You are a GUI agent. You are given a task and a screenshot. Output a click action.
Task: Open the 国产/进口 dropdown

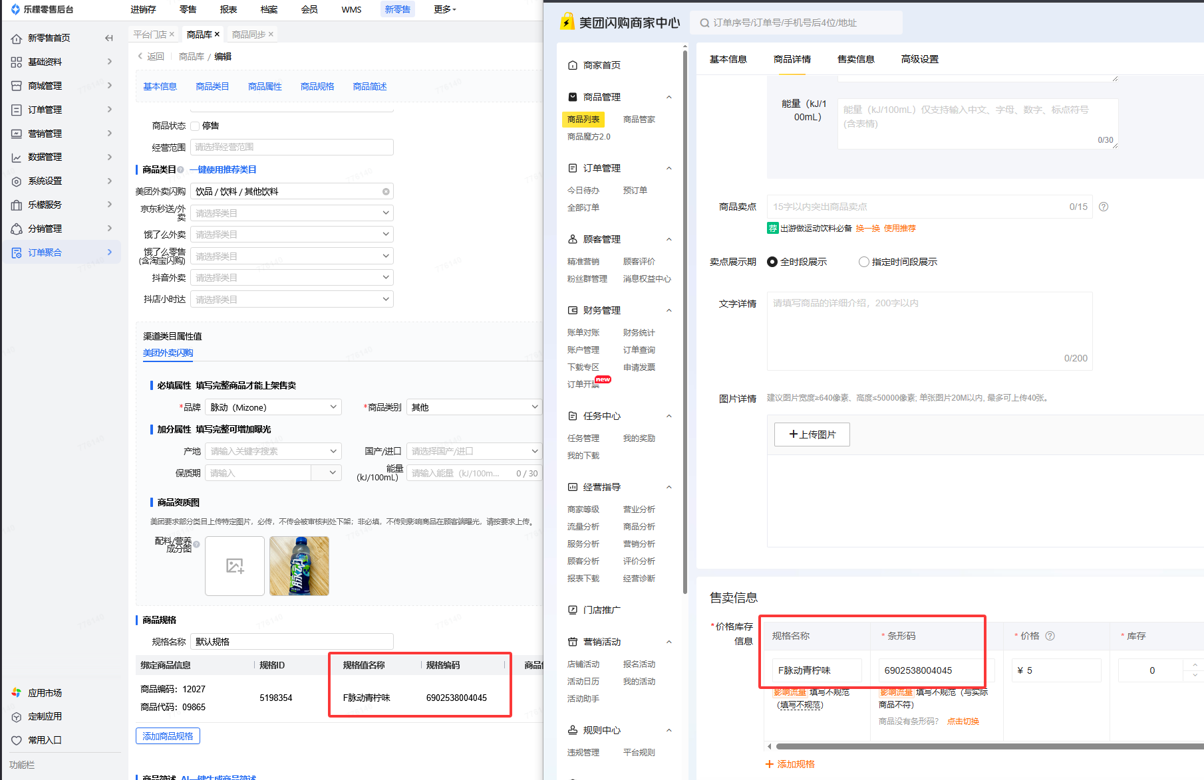[474, 451]
